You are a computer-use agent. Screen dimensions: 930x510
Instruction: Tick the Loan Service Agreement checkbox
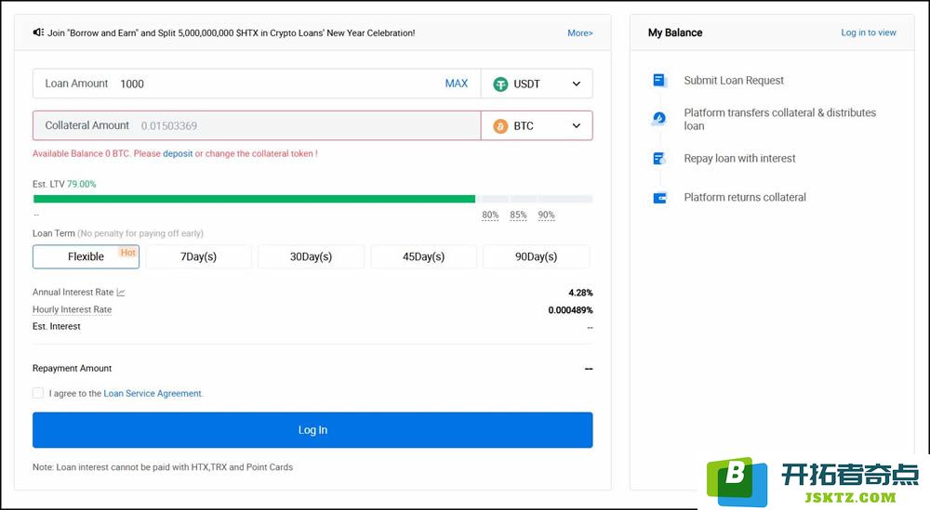(x=38, y=393)
